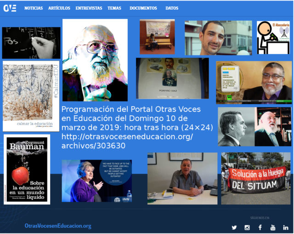The height and width of the screenshot is (234, 294).
Task: Select Documentos in the navigation bar
Action: coord(143,8)
